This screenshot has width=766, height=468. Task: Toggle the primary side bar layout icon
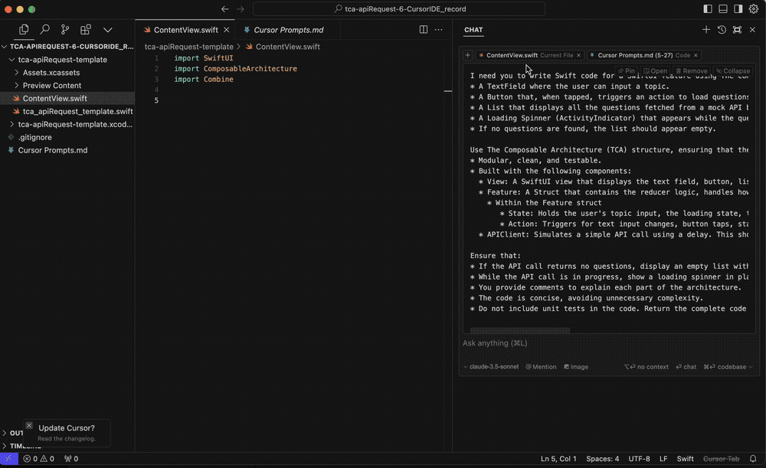[707, 8]
